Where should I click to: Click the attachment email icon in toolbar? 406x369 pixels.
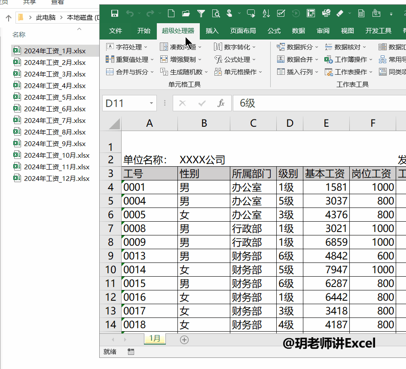tap(376, 13)
